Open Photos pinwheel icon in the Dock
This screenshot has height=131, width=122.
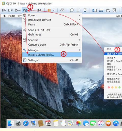tap(78, 123)
